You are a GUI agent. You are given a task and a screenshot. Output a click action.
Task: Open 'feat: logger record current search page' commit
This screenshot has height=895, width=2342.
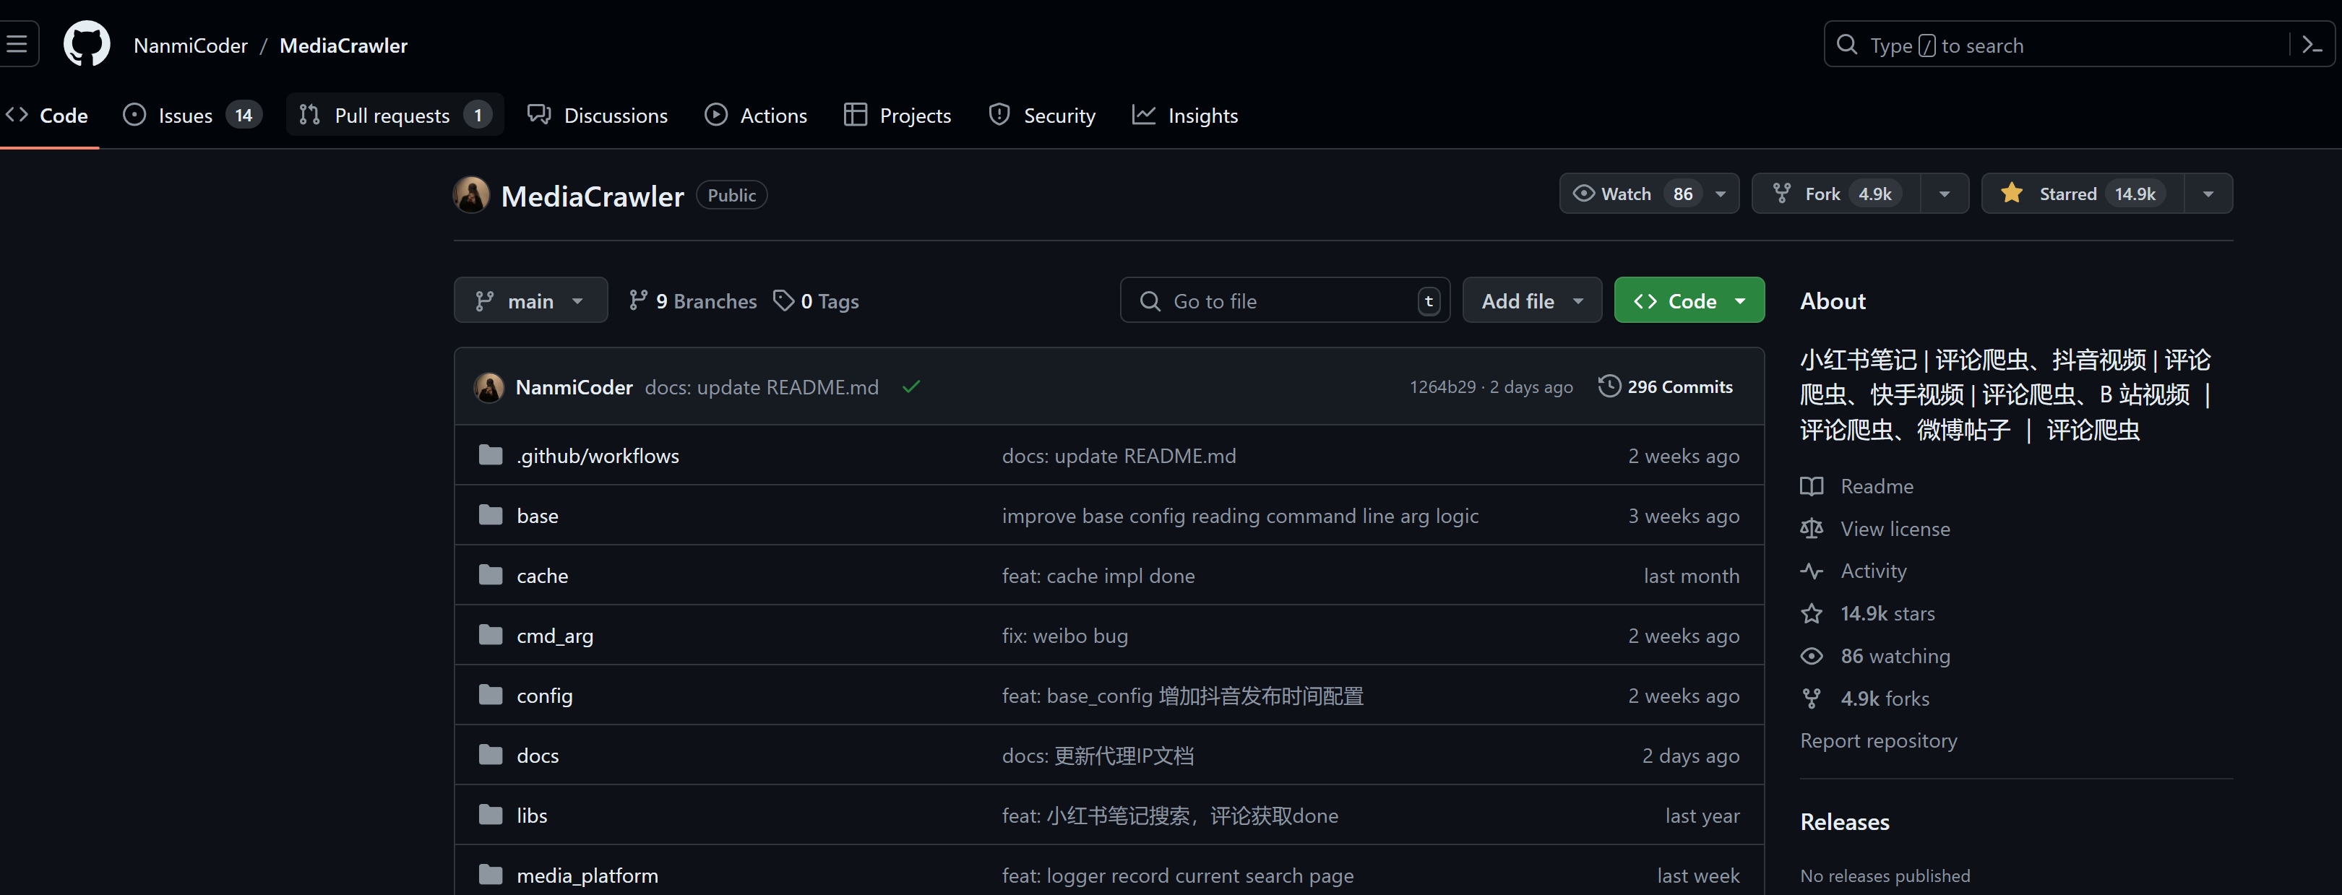[1177, 875]
